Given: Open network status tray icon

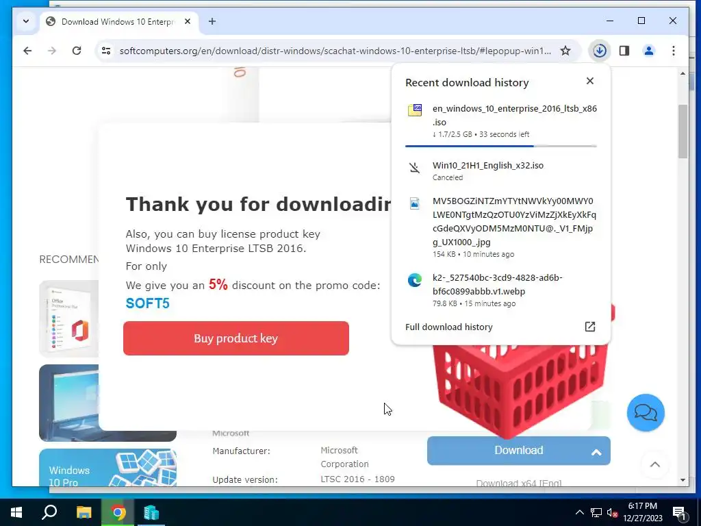Looking at the screenshot, I should [596, 512].
